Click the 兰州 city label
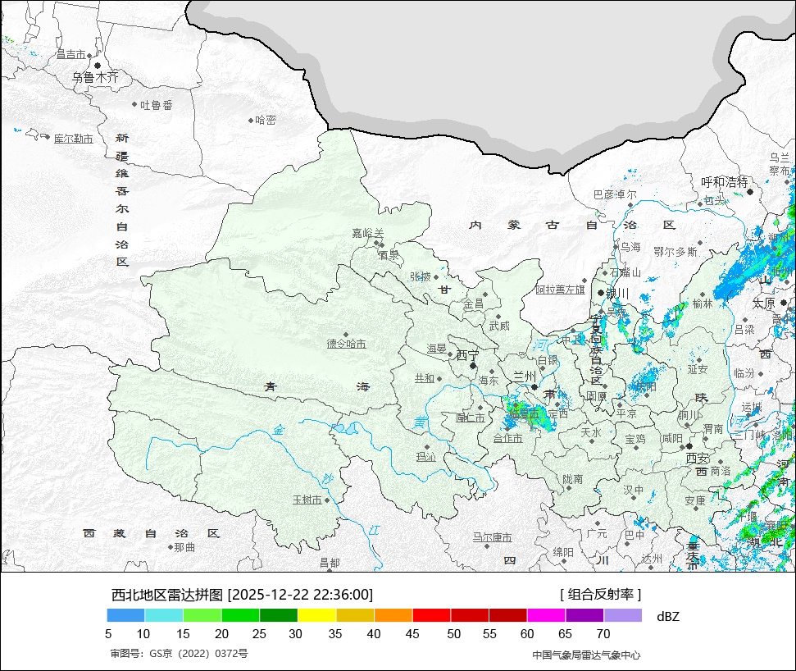This screenshot has height=671, width=796. click(525, 377)
